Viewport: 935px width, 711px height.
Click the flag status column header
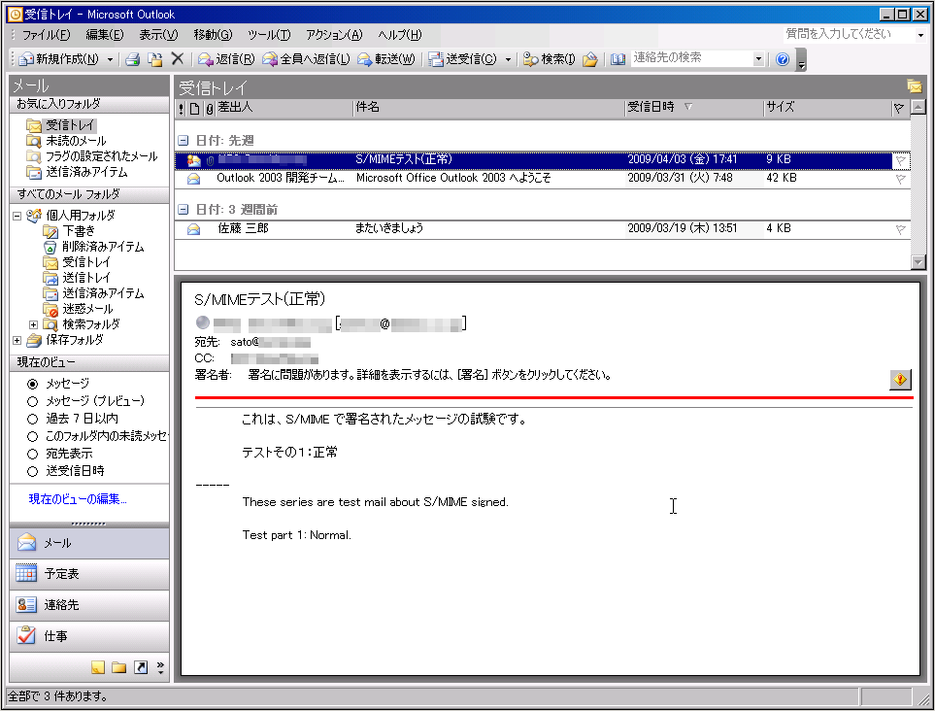pyautogui.click(x=899, y=108)
